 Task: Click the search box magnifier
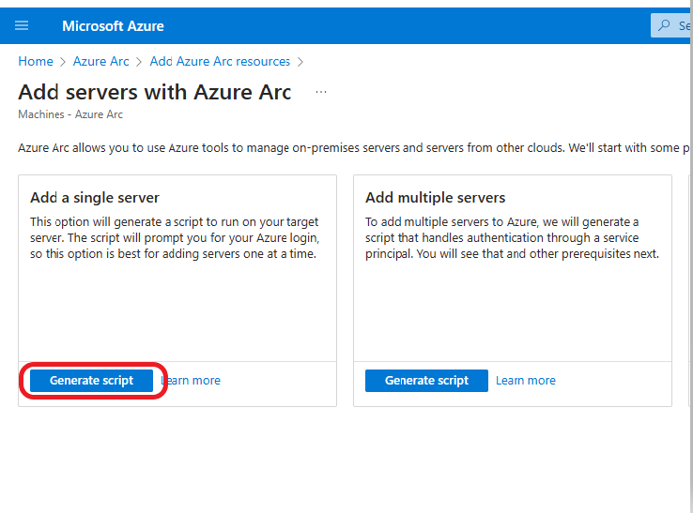click(664, 25)
